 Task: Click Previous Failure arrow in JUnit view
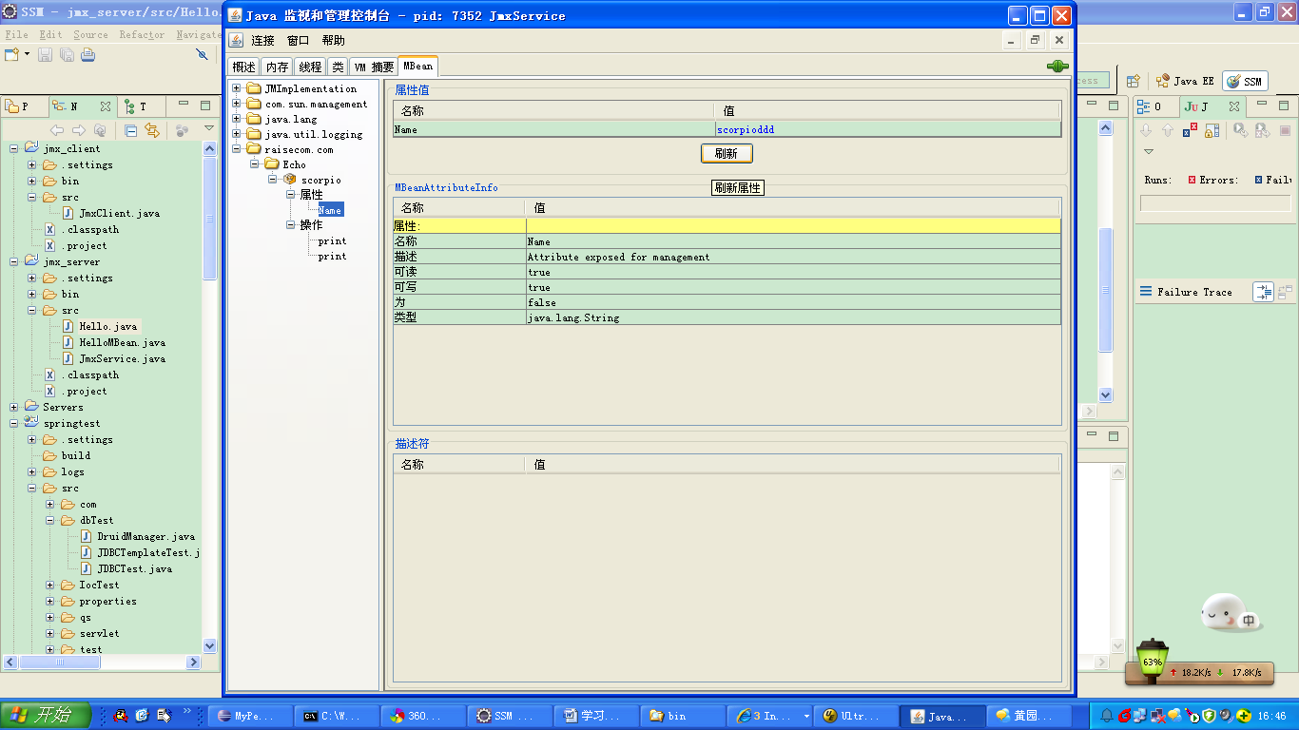click(x=1168, y=130)
